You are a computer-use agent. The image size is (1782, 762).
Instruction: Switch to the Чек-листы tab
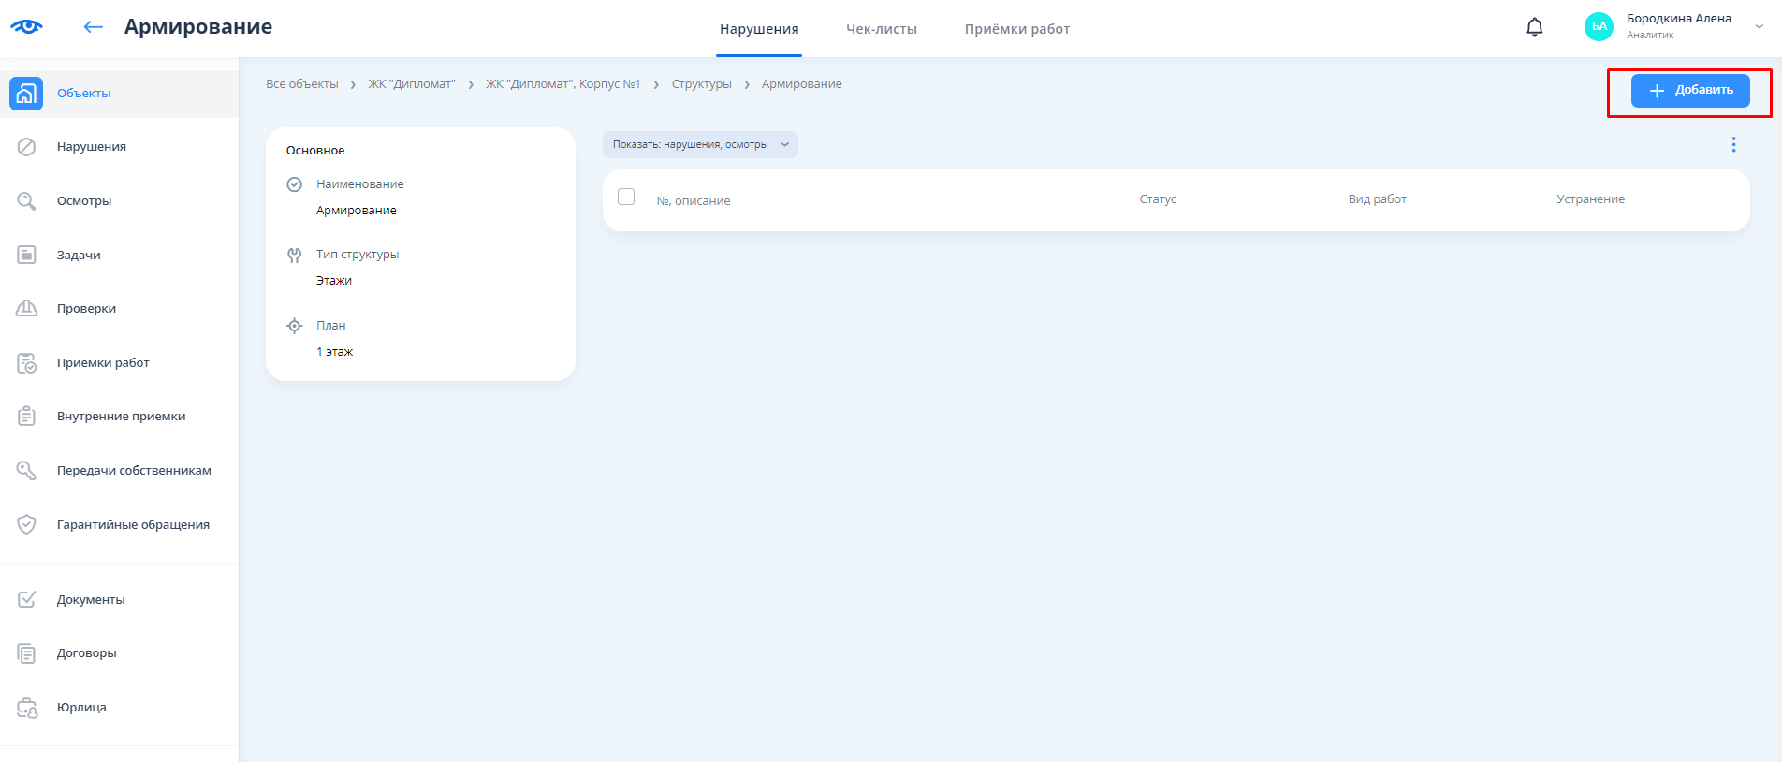tap(881, 29)
